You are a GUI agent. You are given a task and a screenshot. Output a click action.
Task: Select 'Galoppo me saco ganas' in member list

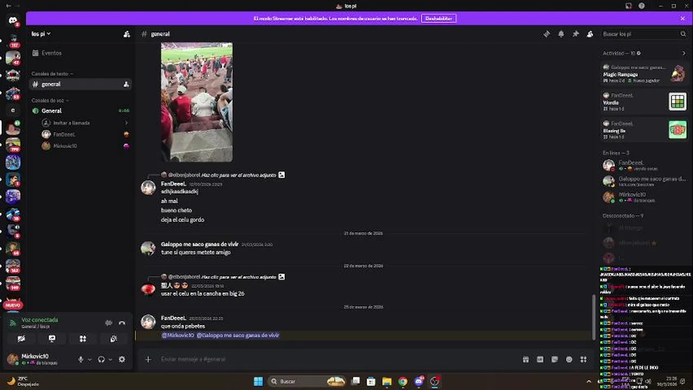pyautogui.click(x=645, y=181)
